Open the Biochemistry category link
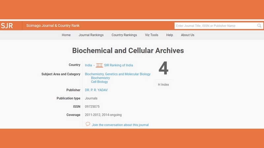This screenshot has height=148, width=264. pos(100,78)
